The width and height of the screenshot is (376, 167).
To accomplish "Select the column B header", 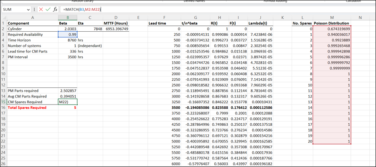I will [x=68, y=17].
